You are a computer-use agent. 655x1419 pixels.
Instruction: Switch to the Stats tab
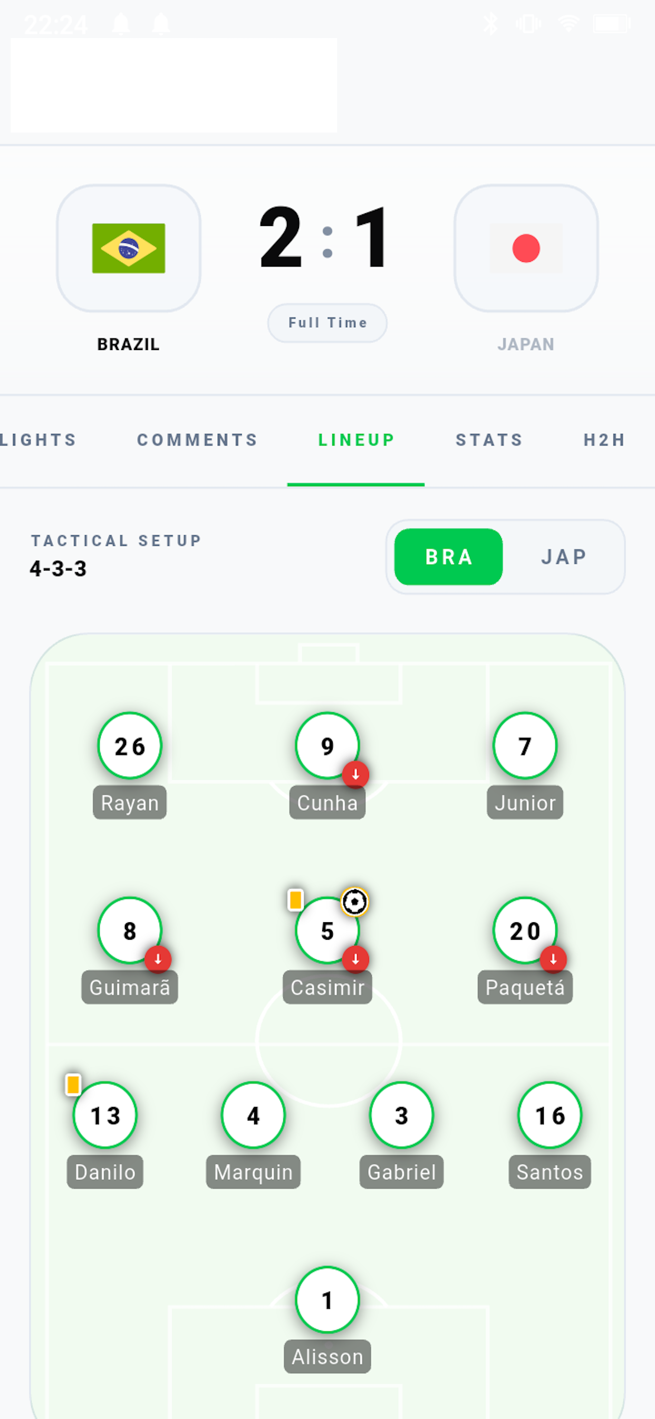point(489,440)
